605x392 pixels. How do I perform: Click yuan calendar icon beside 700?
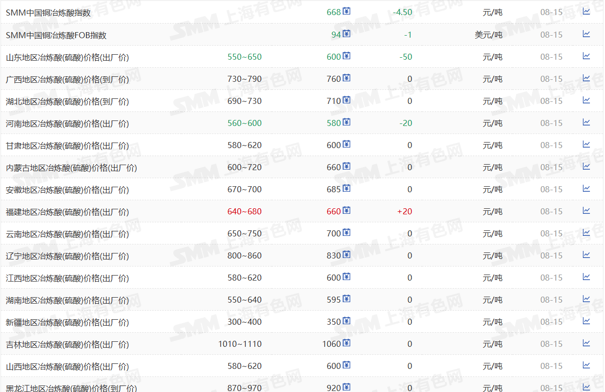[346, 232]
